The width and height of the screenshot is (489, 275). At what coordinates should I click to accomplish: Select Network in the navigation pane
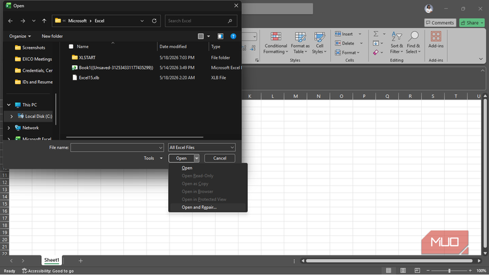pos(31,128)
